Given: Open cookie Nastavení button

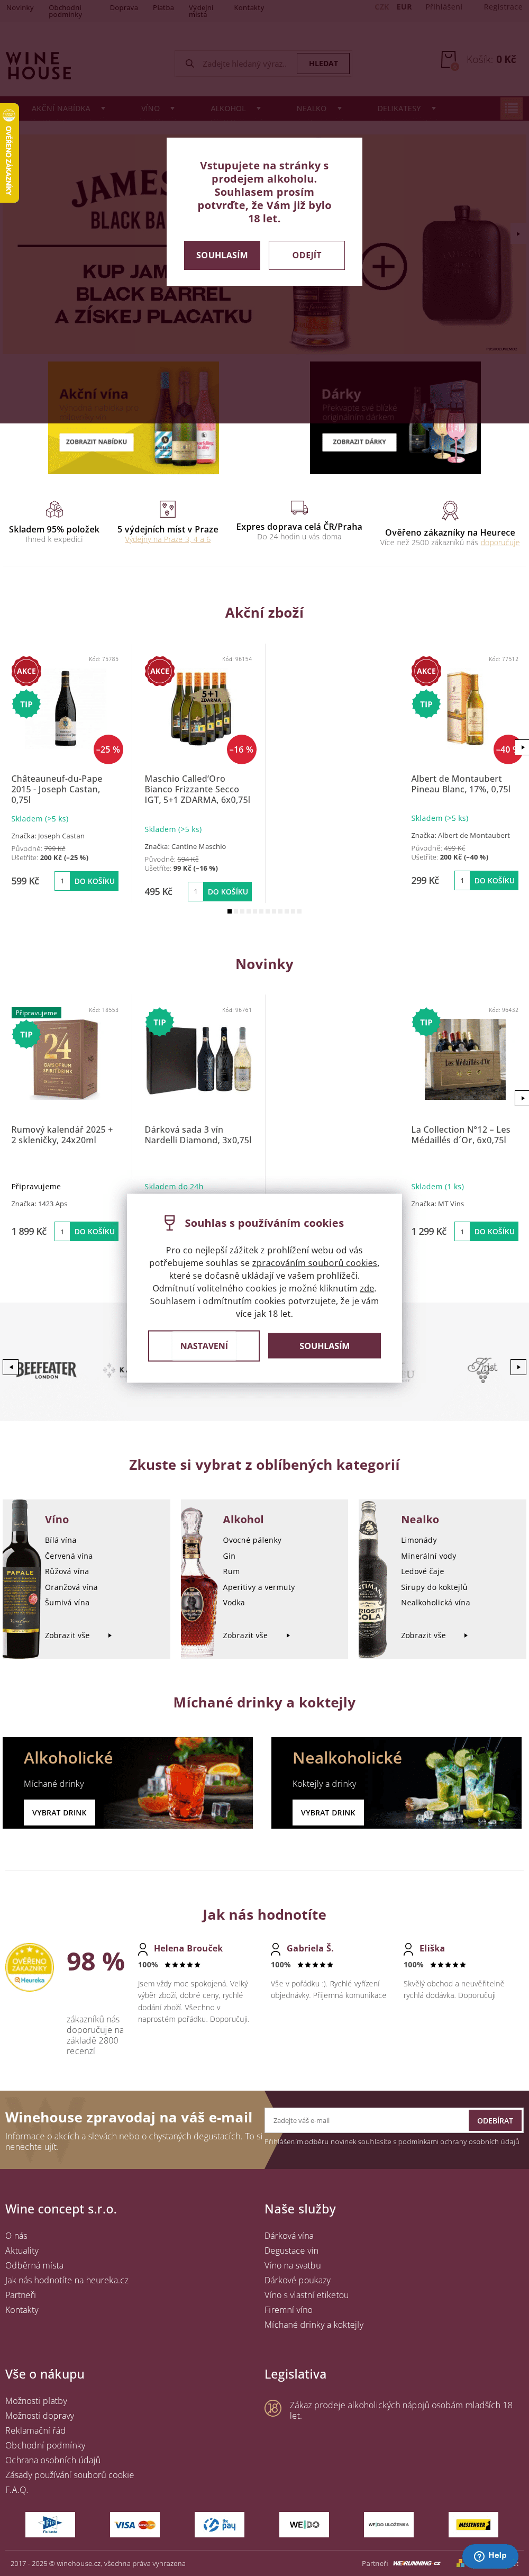Looking at the screenshot, I should [x=204, y=1345].
